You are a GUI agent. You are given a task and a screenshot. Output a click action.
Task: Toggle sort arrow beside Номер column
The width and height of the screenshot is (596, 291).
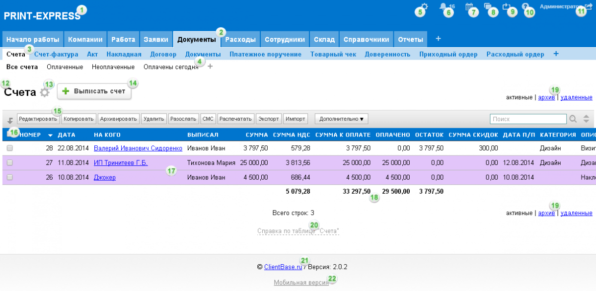[x=50, y=135]
